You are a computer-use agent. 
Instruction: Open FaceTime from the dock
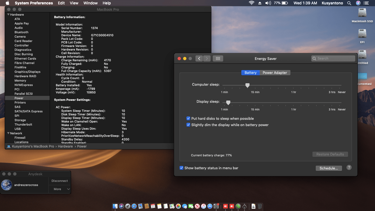point(191,206)
